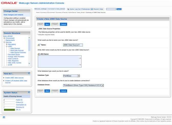Click the Search button
The height and width of the screenshot is (125, 172).
click(x=119, y=9)
